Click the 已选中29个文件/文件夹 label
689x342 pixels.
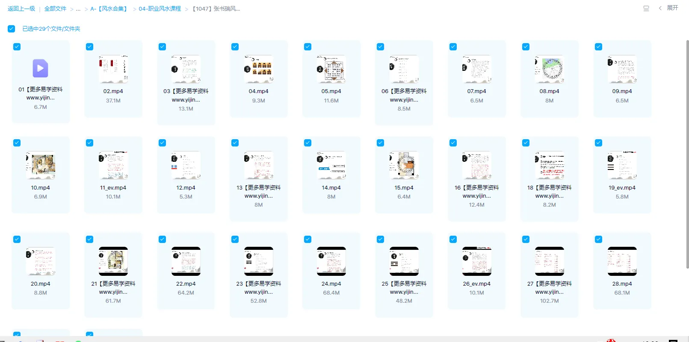pos(51,29)
